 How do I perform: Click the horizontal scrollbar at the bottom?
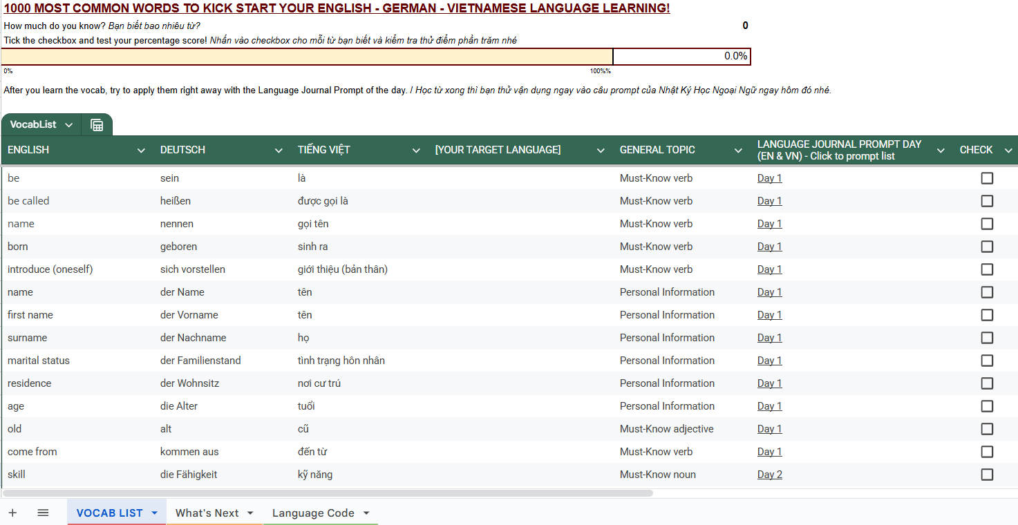point(328,493)
